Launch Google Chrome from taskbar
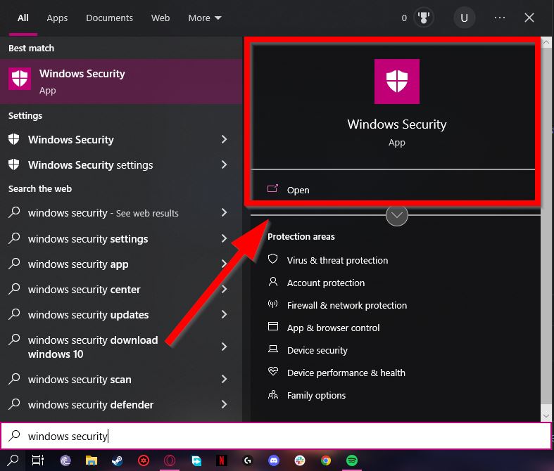 [326, 460]
